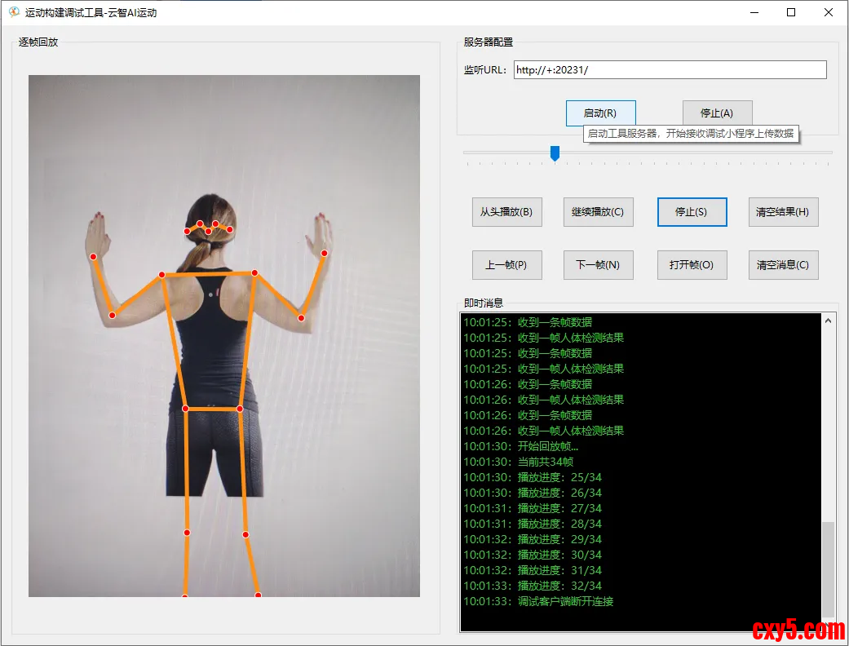Stop the server with 停止(A)

click(x=717, y=113)
